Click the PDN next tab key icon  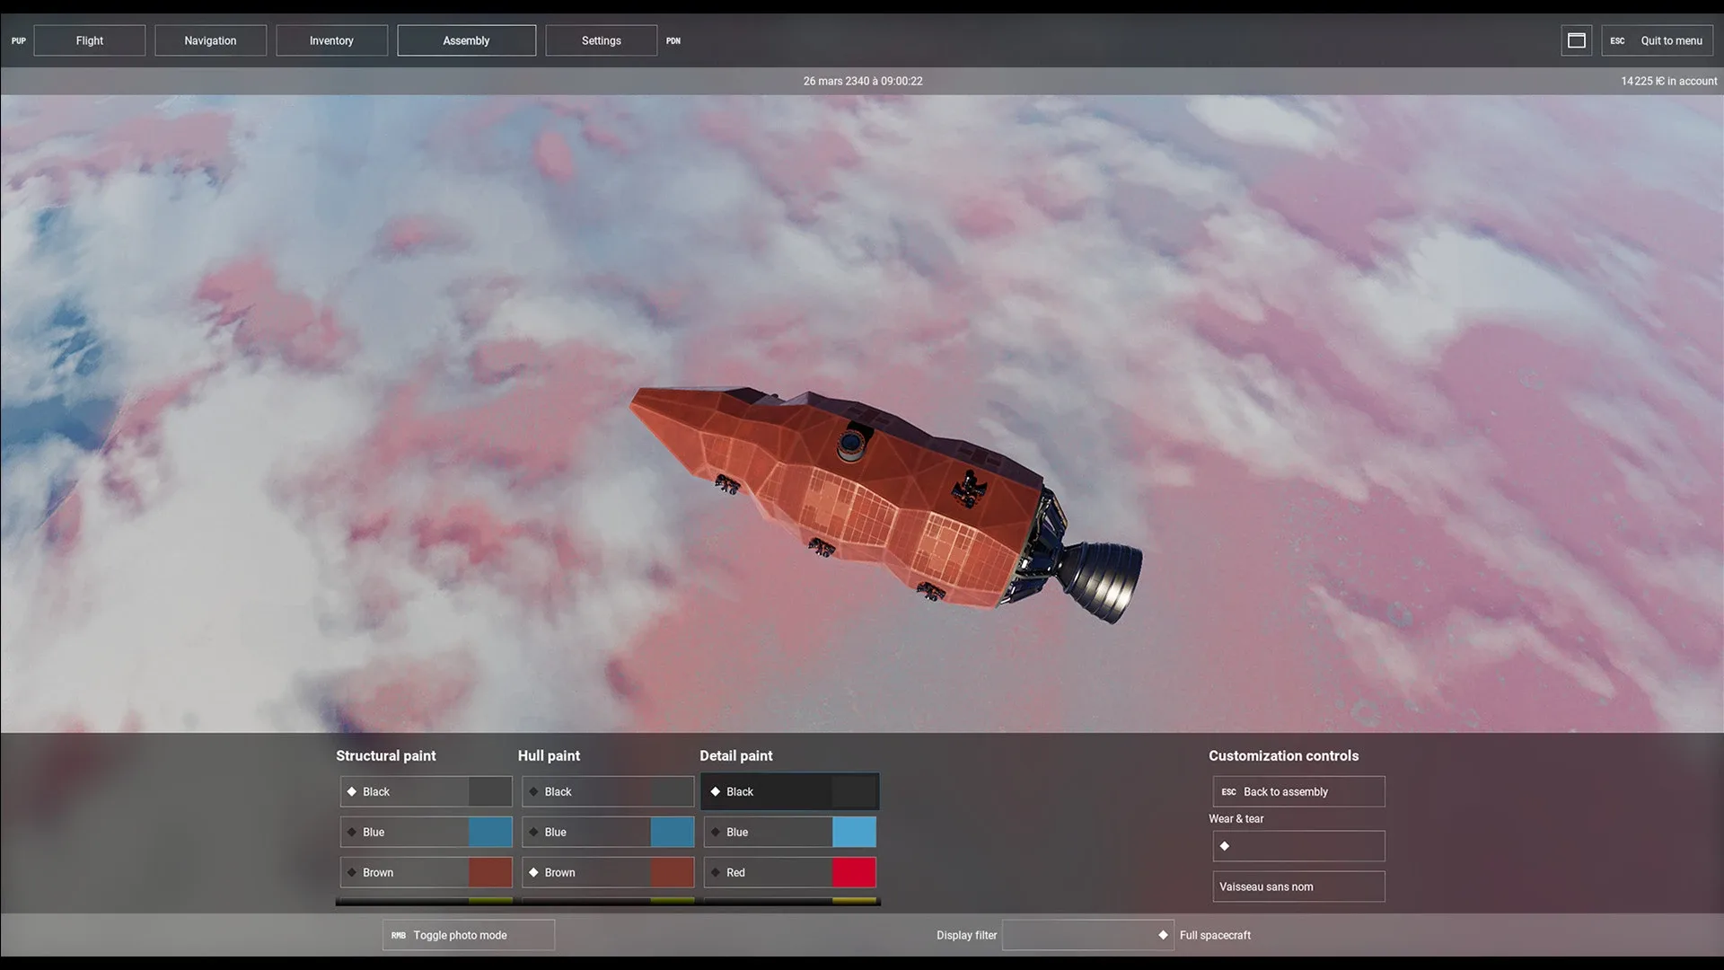tap(673, 40)
